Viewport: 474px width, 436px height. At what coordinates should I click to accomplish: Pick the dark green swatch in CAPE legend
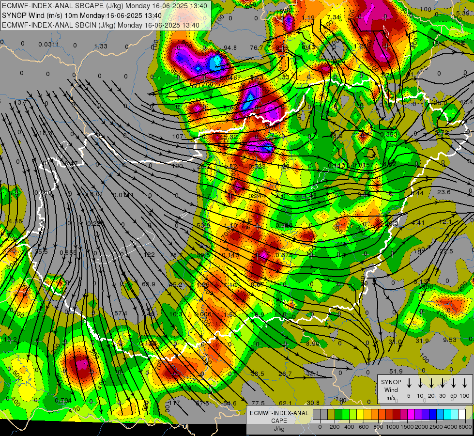[338, 415]
